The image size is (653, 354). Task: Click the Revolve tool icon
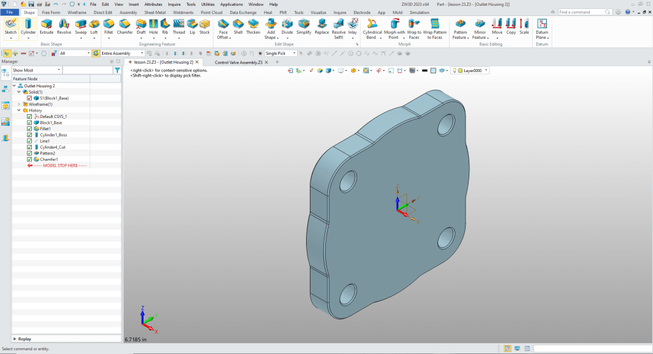click(64, 25)
